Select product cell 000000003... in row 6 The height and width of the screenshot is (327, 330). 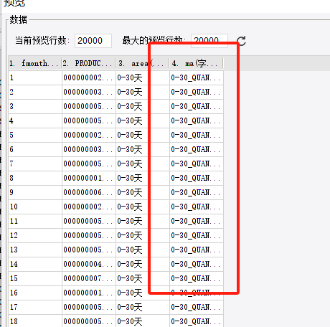pyautogui.click(x=89, y=149)
